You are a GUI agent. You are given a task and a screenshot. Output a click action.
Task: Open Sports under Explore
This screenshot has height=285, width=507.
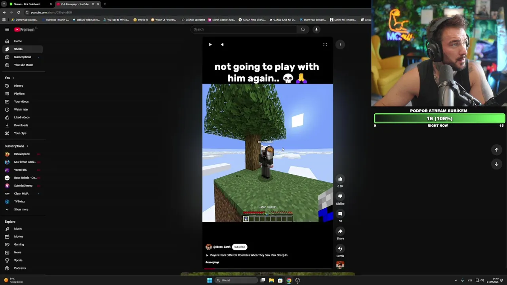click(x=22, y=260)
